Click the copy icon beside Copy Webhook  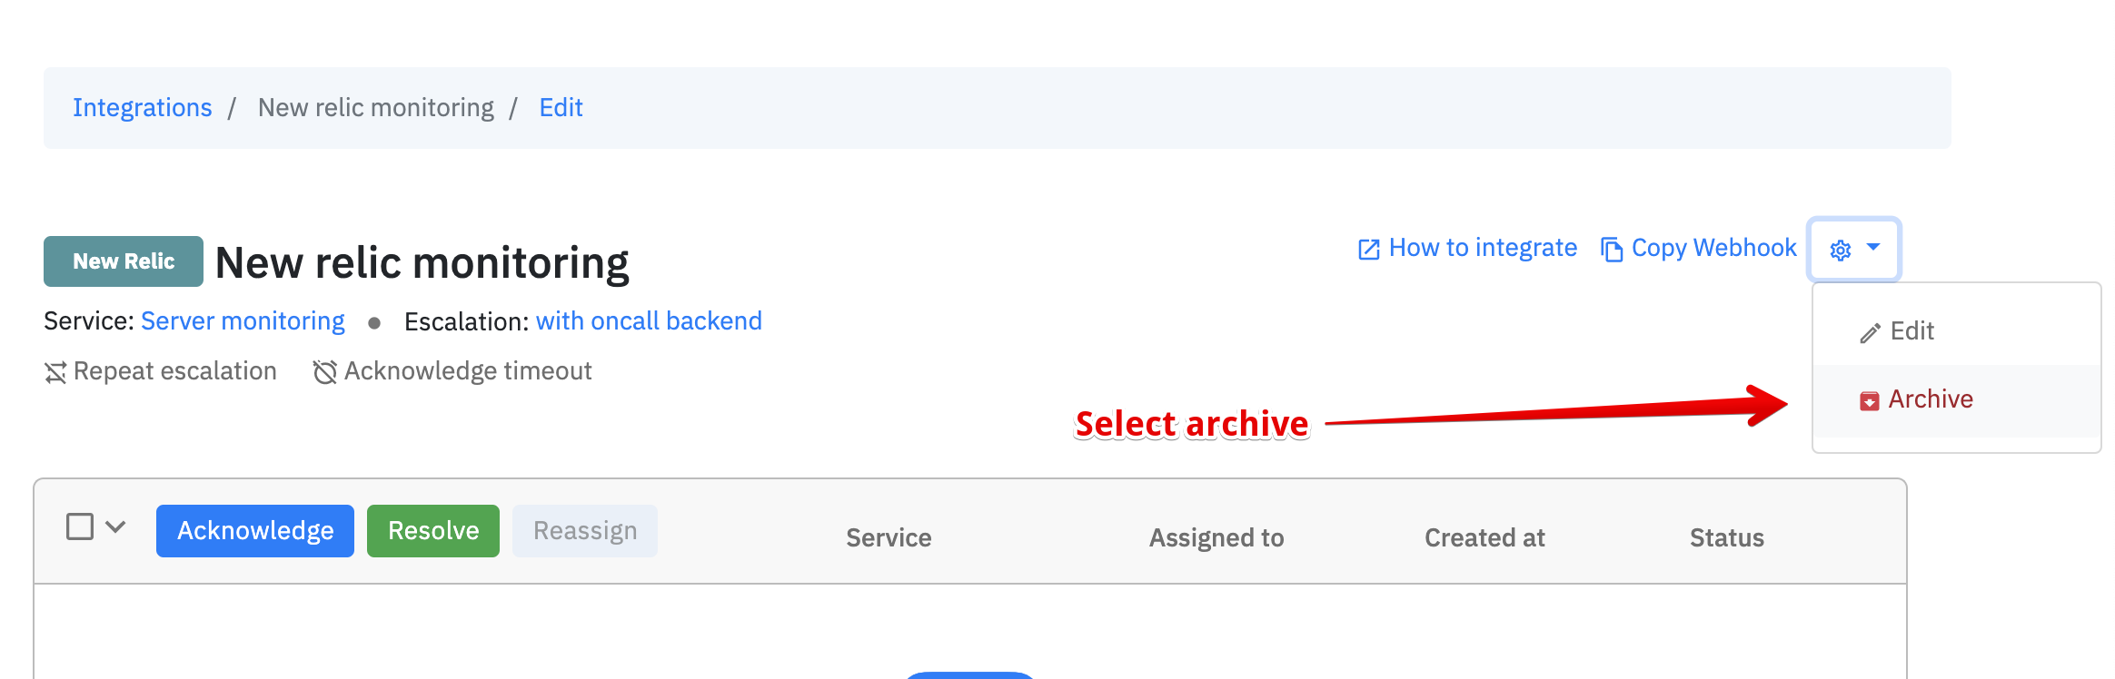tap(1612, 250)
